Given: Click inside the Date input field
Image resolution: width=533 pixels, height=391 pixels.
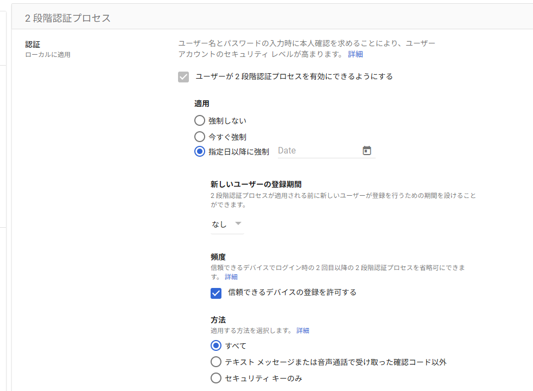Looking at the screenshot, I should pos(309,150).
